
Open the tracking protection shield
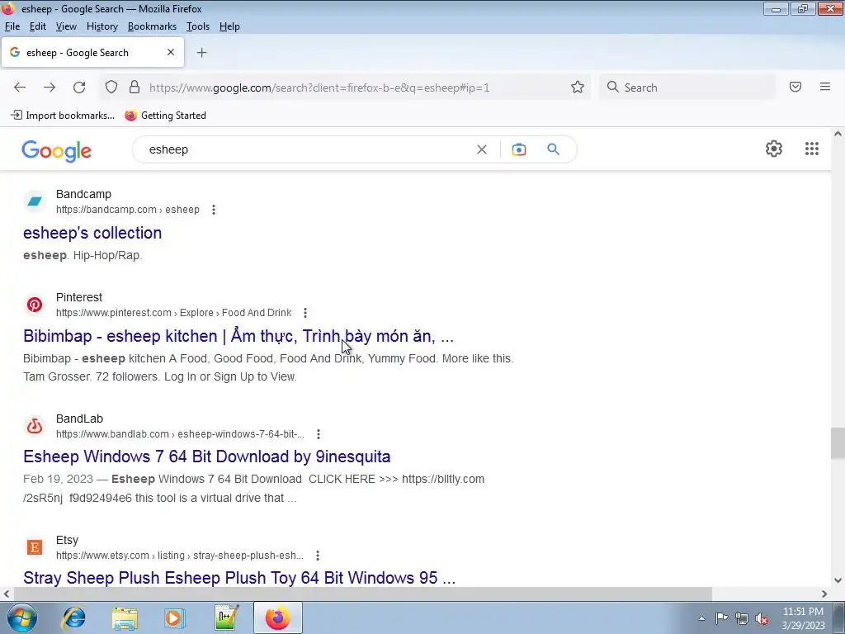click(x=111, y=88)
